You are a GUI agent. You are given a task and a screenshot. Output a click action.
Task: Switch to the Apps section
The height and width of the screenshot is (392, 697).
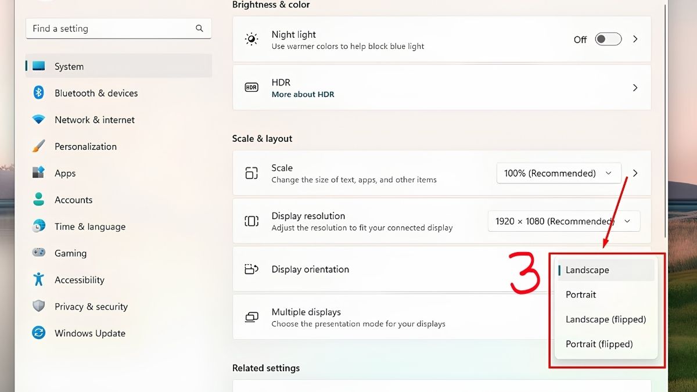tap(64, 173)
